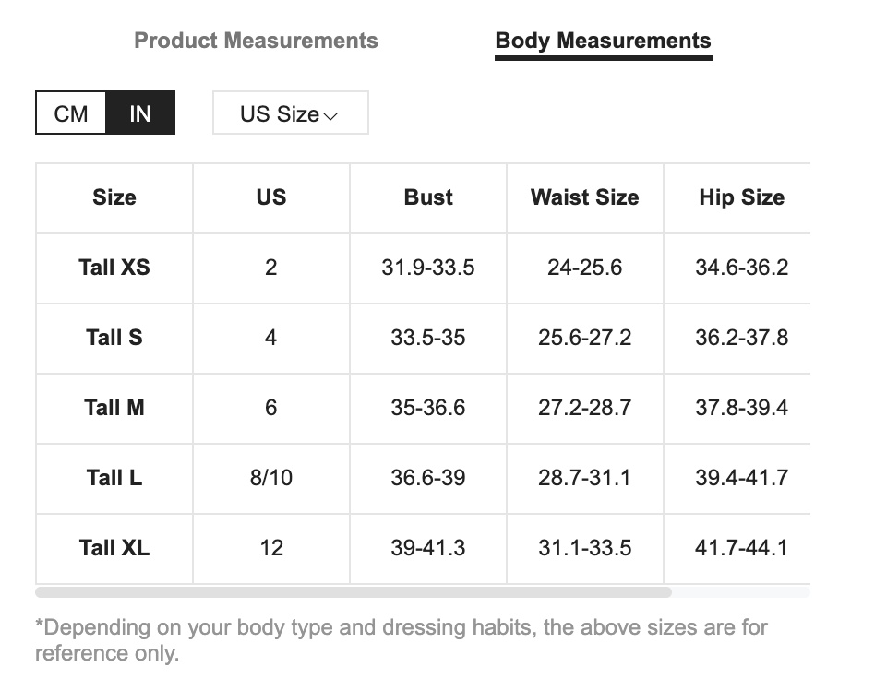Click the Bust column header
Screen dimensions: 875x679
point(428,197)
